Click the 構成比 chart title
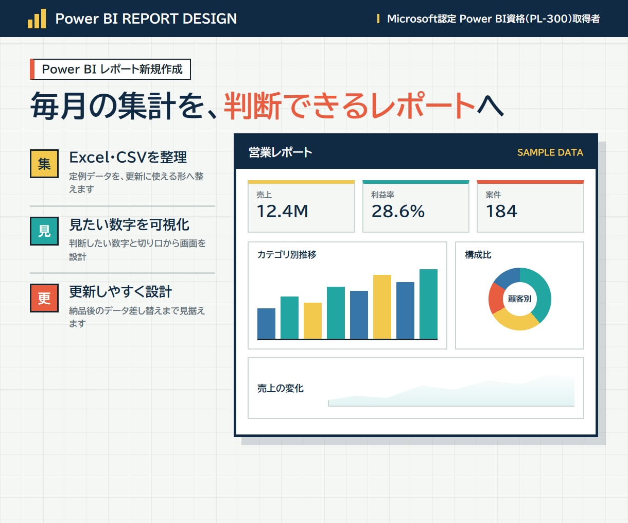Image resolution: width=628 pixels, height=523 pixels. pos(478,255)
